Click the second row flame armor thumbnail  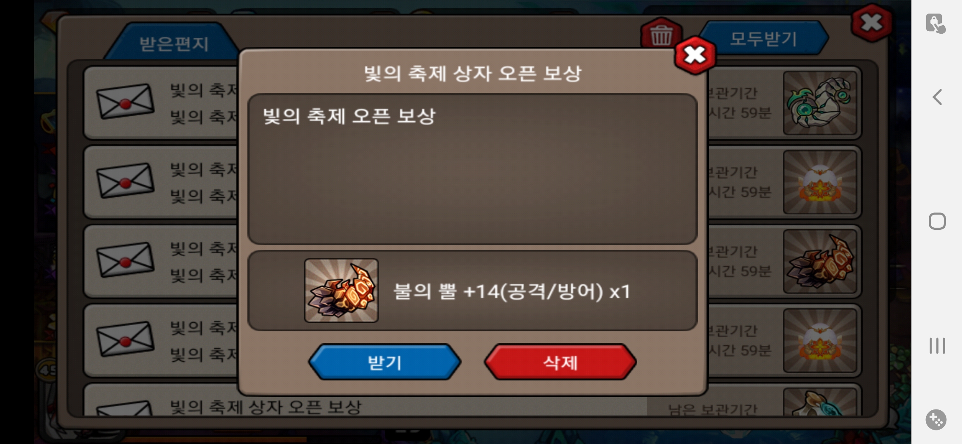click(820, 182)
